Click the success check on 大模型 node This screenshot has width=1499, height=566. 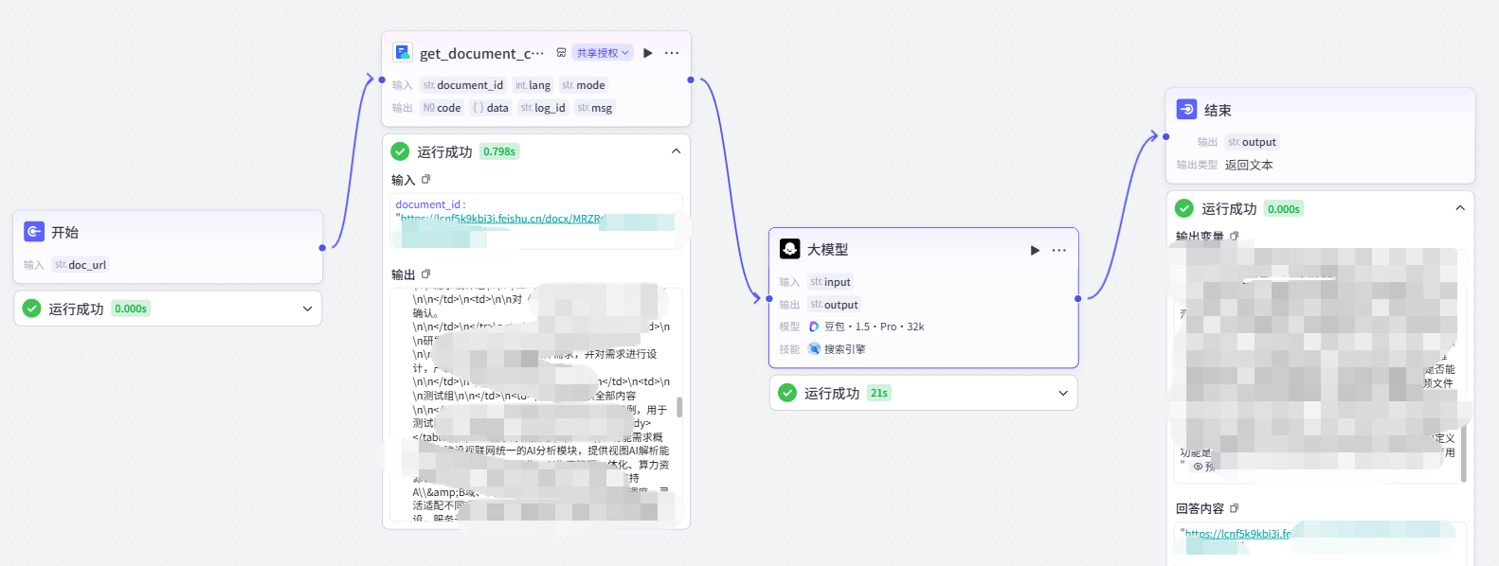pyautogui.click(x=786, y=393)
